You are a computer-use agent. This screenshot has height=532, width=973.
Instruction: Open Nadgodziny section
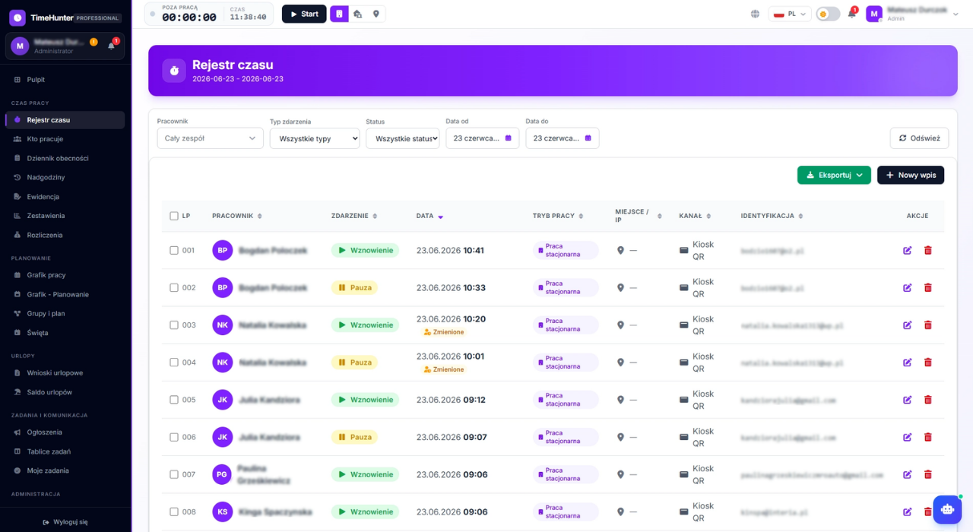click(65, 177)
